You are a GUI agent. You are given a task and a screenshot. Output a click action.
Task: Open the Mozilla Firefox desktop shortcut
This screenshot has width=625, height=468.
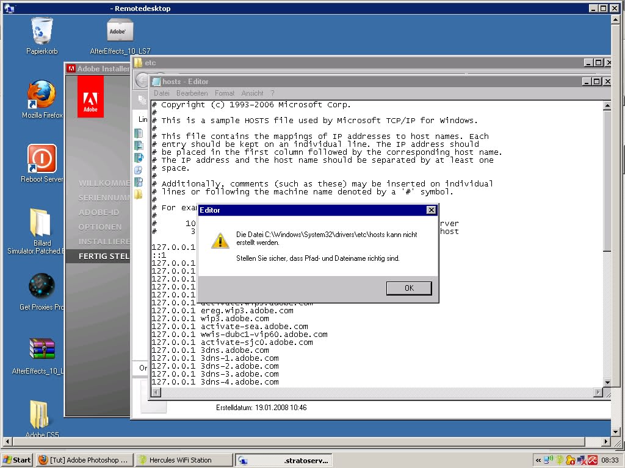click(42, 95)
